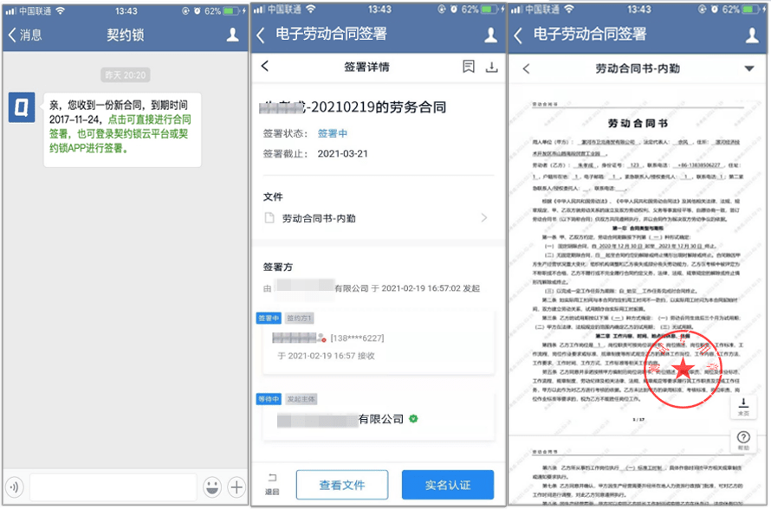Tap back arrow in middle 电子劳动合同签署 header
Viewport: 771px width, 509px height.
click(261, 35)
